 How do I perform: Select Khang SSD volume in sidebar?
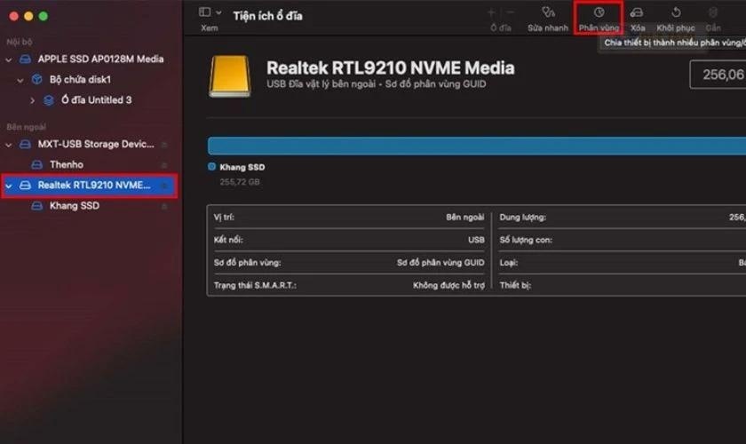tap(75, 206)
